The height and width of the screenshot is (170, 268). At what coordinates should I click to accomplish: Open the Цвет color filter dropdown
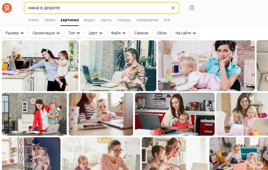(95, 33)
